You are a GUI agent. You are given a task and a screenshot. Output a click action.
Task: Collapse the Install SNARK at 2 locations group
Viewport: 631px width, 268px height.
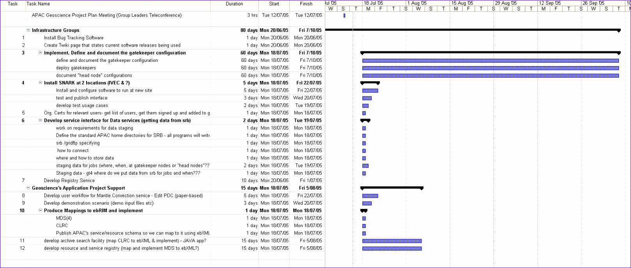pos(41,83)
